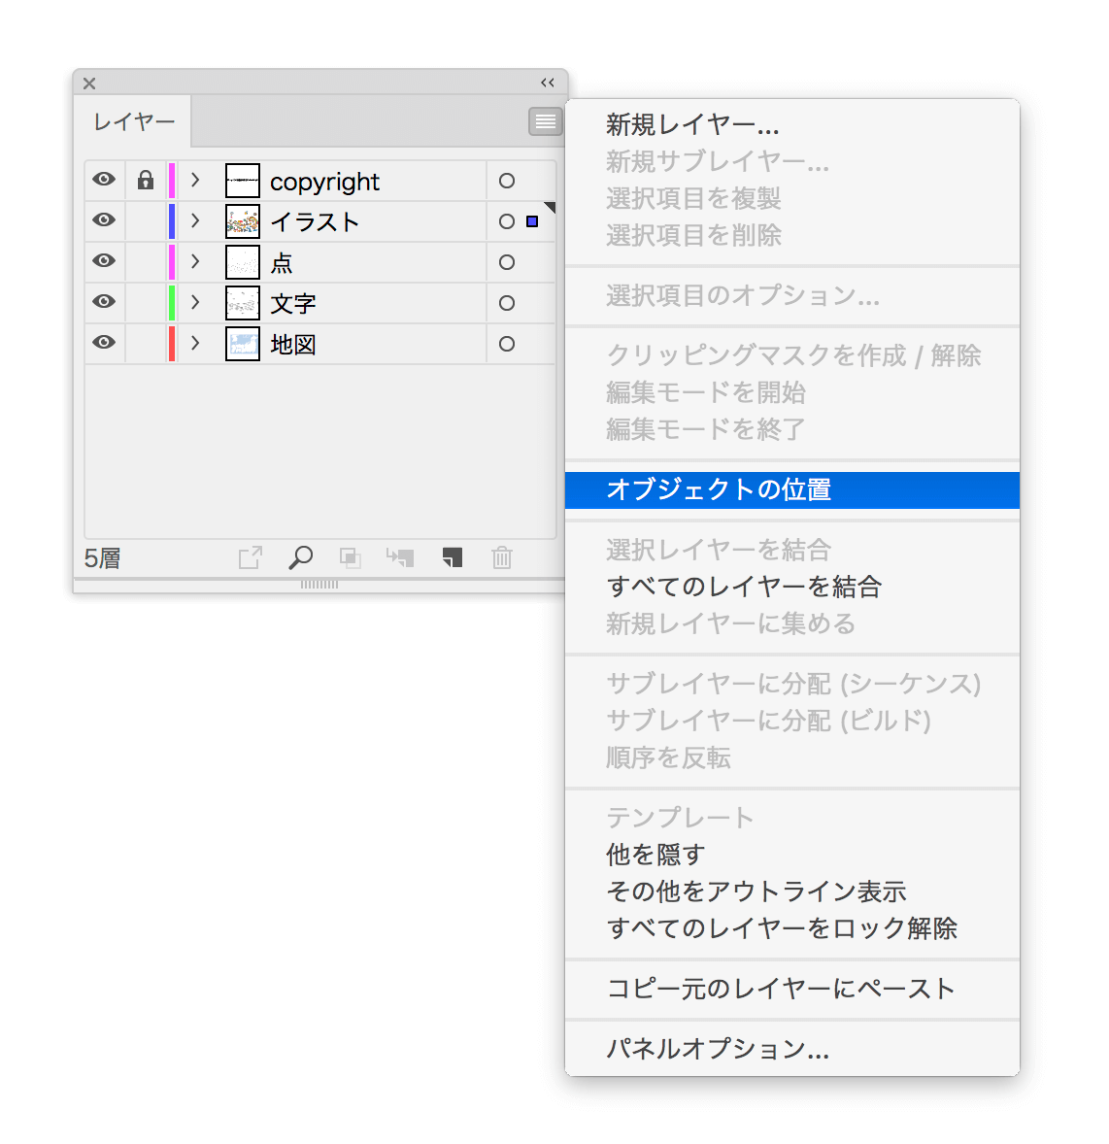Expand the copyright layer chevron
The width and height of the screenshot is (1109, 1144).
pos(195,180)
